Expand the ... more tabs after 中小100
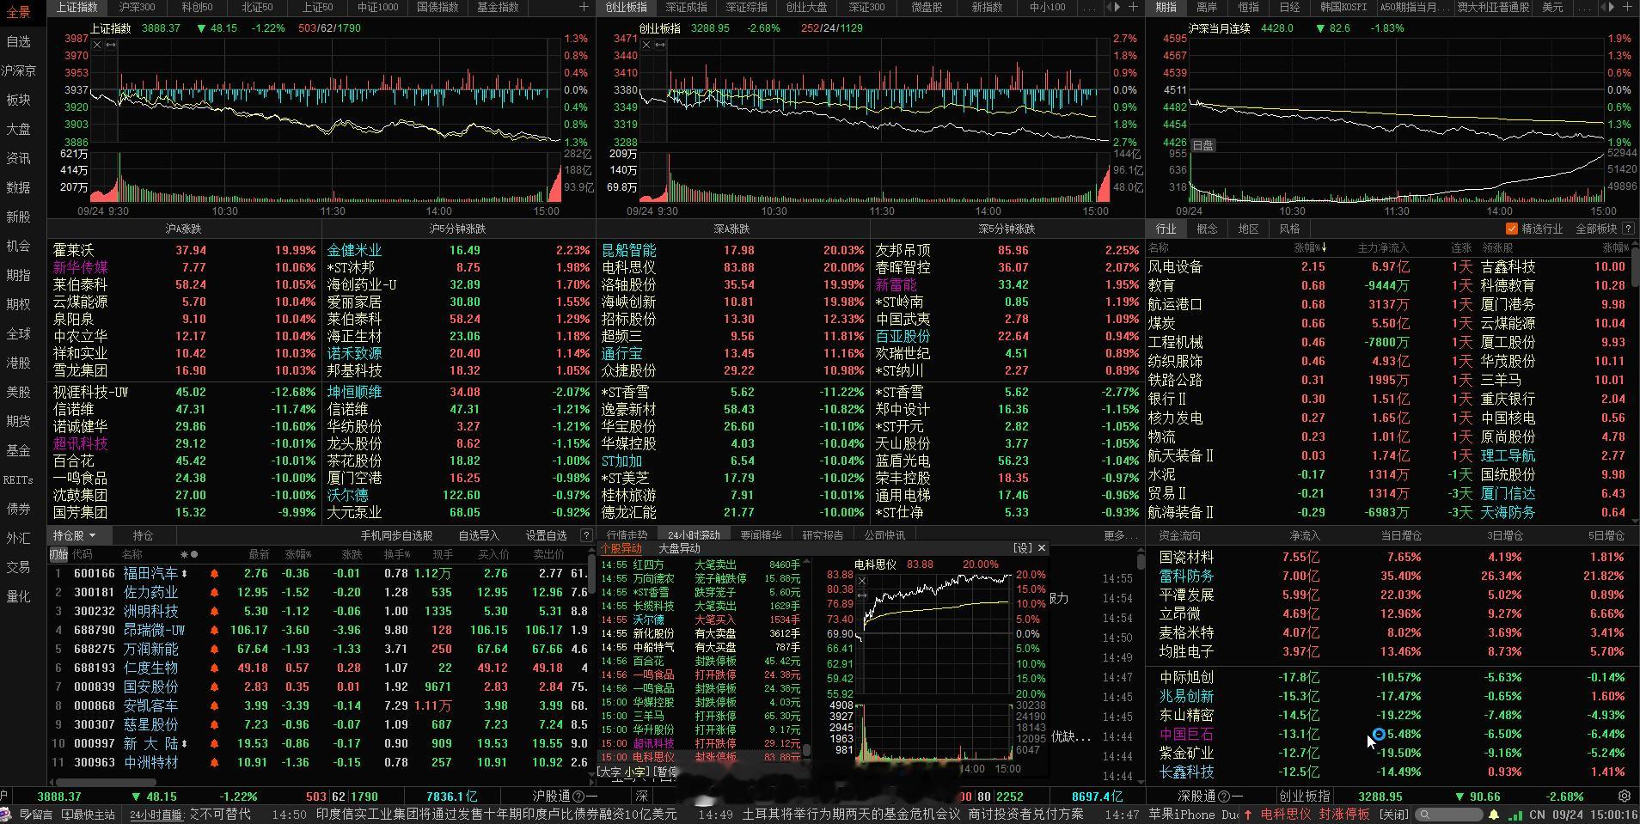The width and height of the screenshot is (1640, 824). coord(1088,7)
